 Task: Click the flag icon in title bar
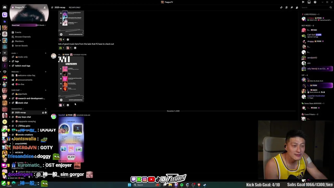(x=303, y=2)
